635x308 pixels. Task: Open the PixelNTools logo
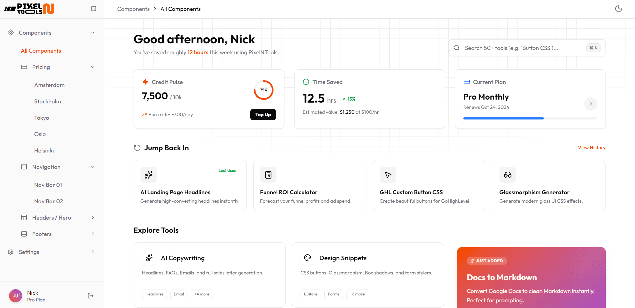click(x=29, y=8)
